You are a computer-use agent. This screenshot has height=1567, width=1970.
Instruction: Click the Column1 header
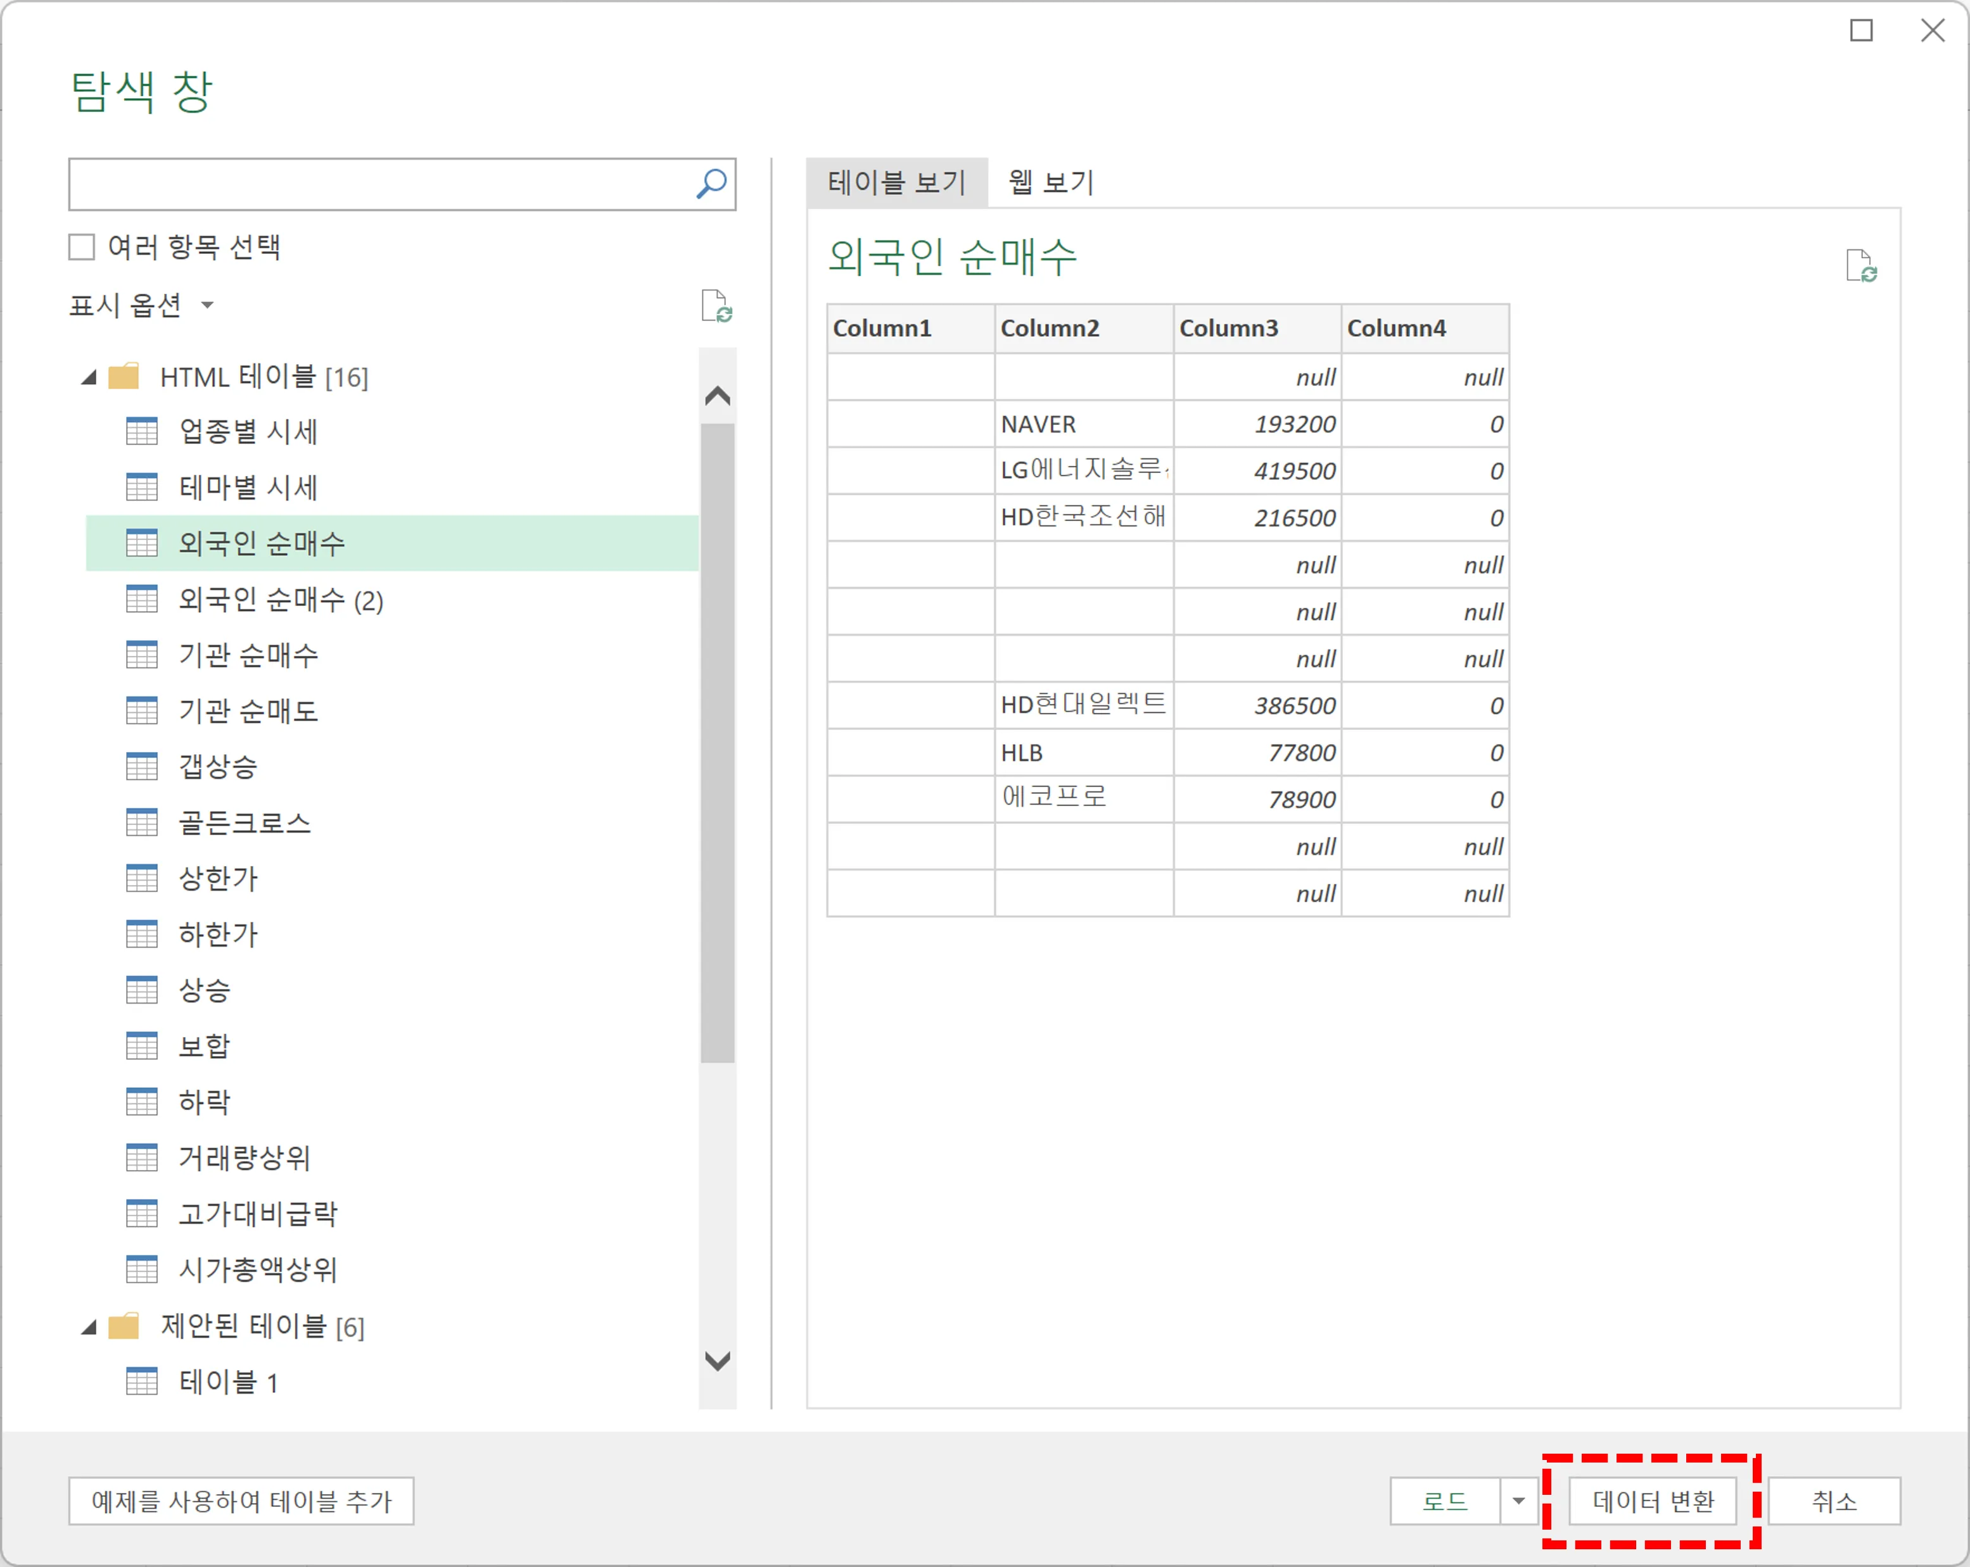tap(911, 329)
